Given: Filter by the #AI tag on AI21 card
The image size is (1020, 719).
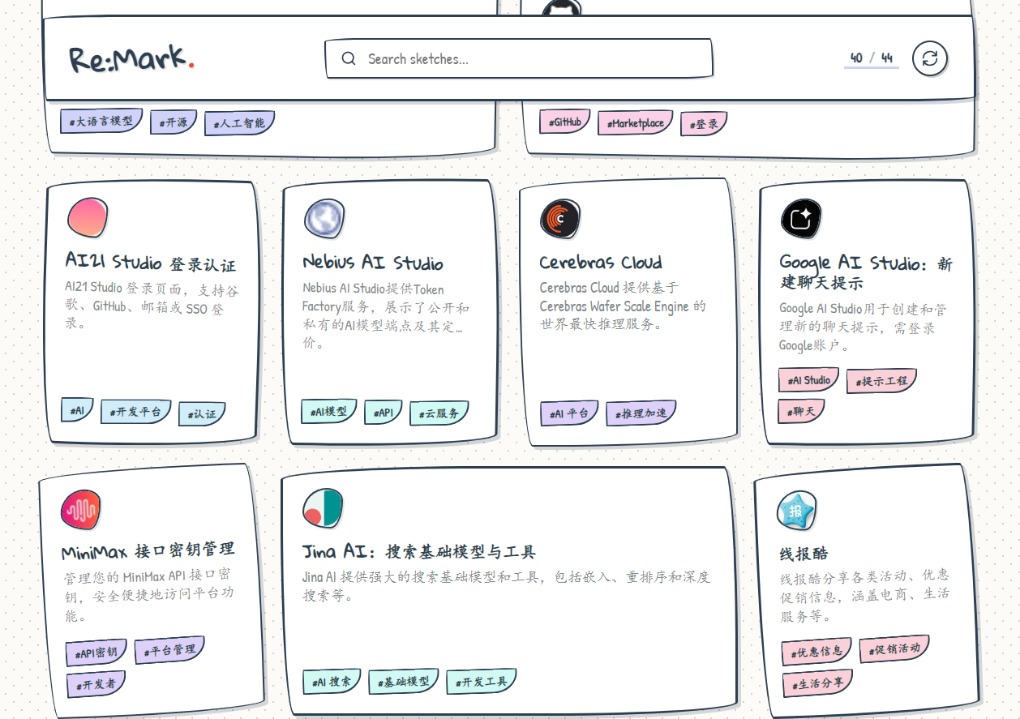Looking at the screenshot, I should pos(78,410).
